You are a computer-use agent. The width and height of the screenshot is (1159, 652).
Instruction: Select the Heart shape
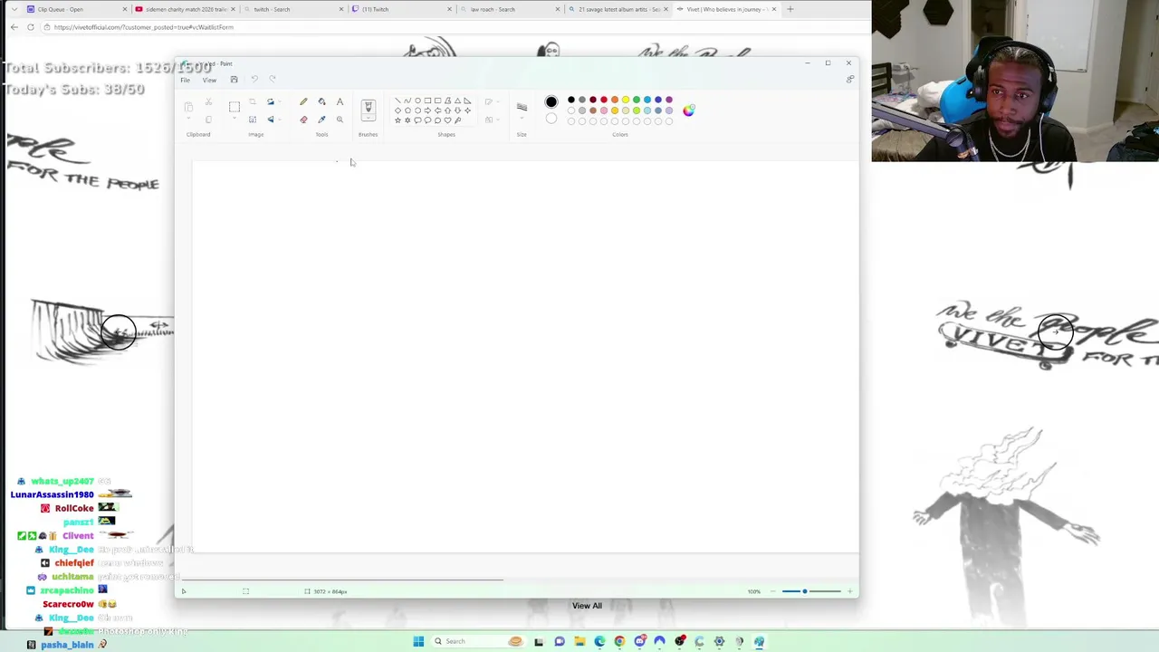(x=447, y=120)
